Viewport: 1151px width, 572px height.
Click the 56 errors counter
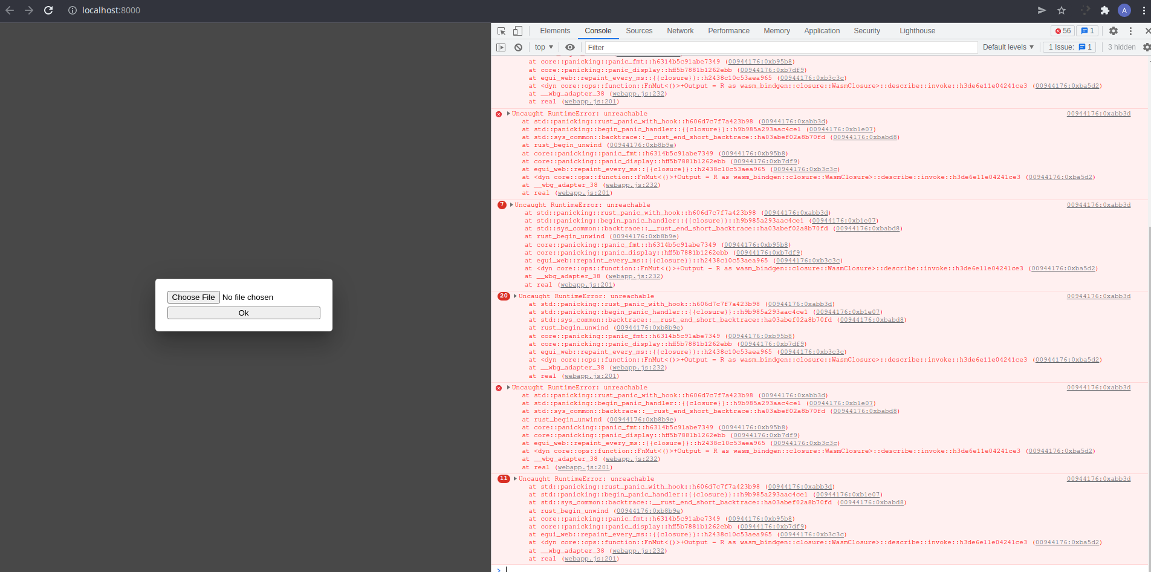coord(1062,30)
